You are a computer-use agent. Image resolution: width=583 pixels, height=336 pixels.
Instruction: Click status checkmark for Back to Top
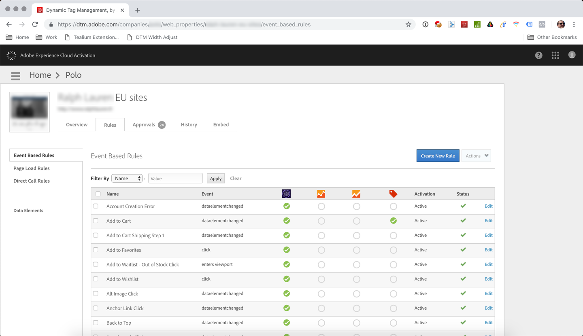point(463,323)
